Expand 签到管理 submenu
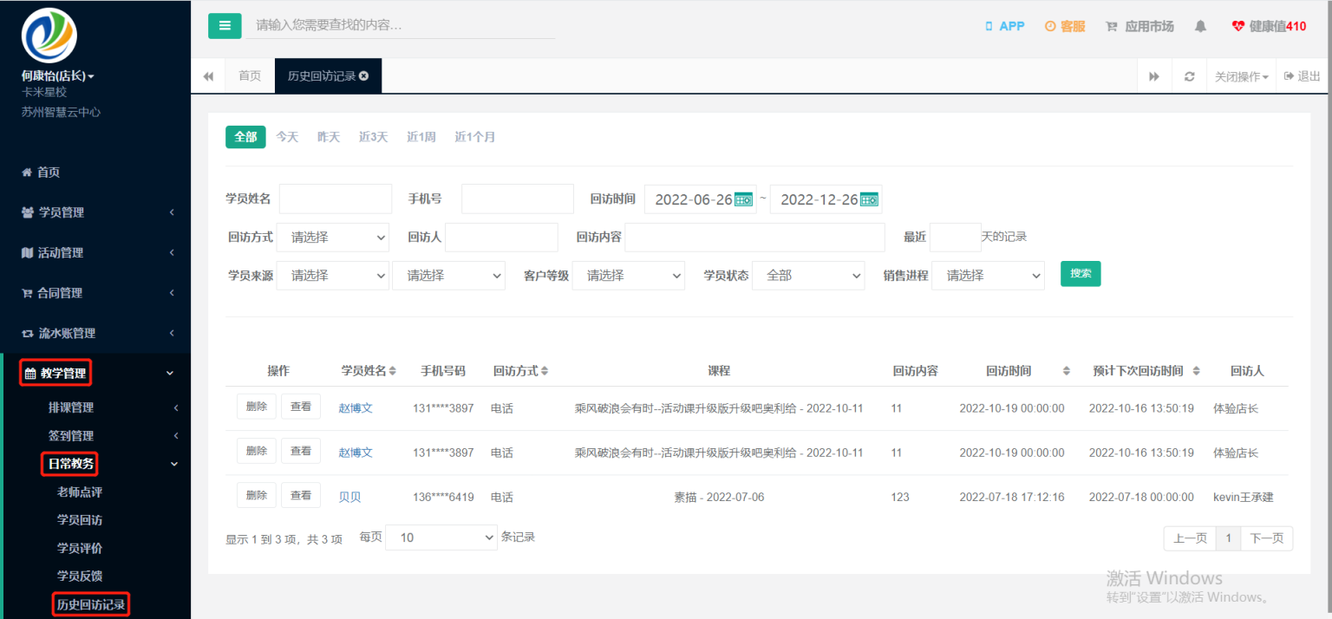Viewport: 1332px width, 619px height. [x=95, y=436]
